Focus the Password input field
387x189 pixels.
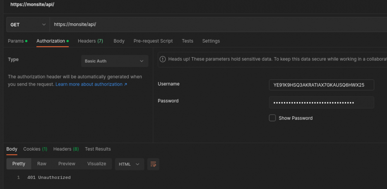tap(321, 103)
